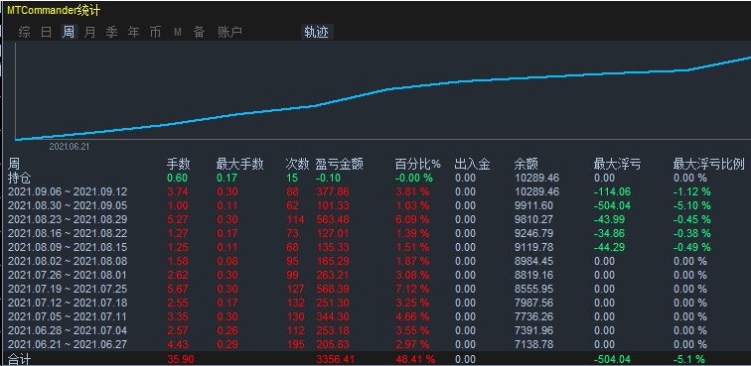Click max floating loss -114.06
Screen dimensions: 751x366
tap(612, 191)
